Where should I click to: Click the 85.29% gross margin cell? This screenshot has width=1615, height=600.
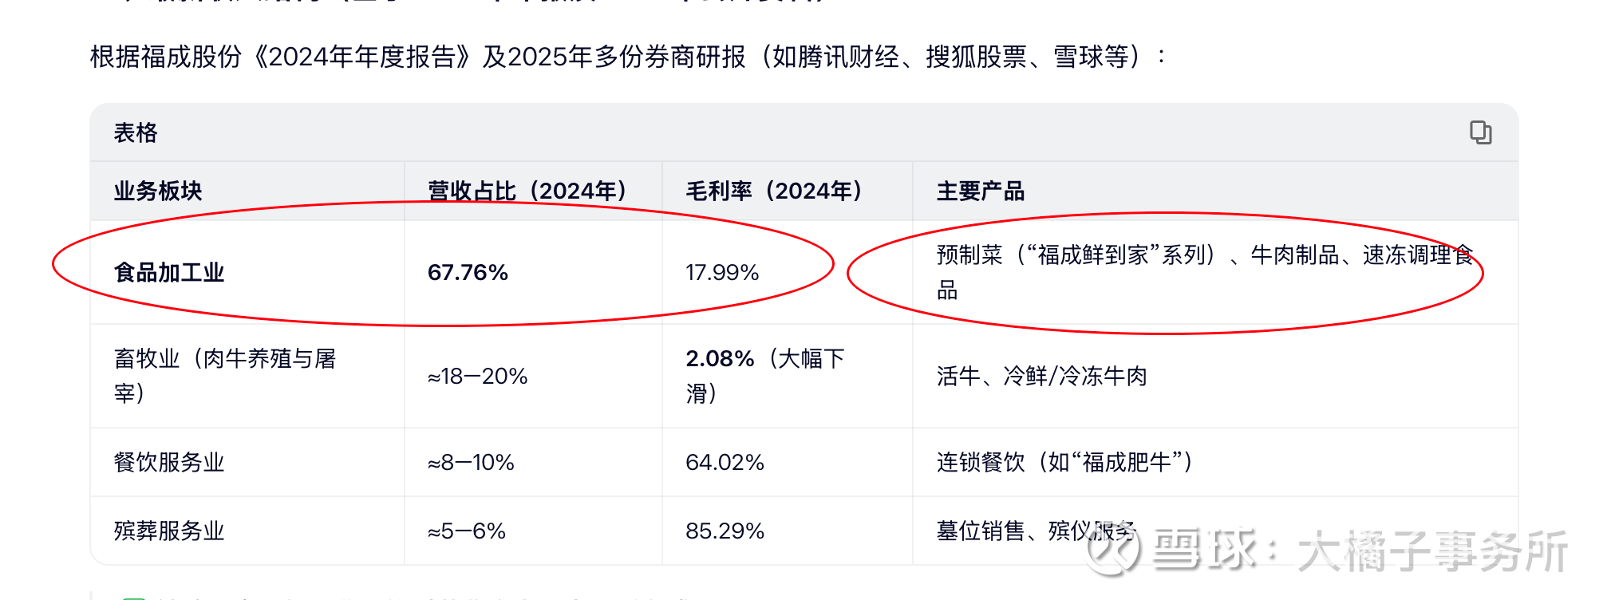tap(725, 531)
